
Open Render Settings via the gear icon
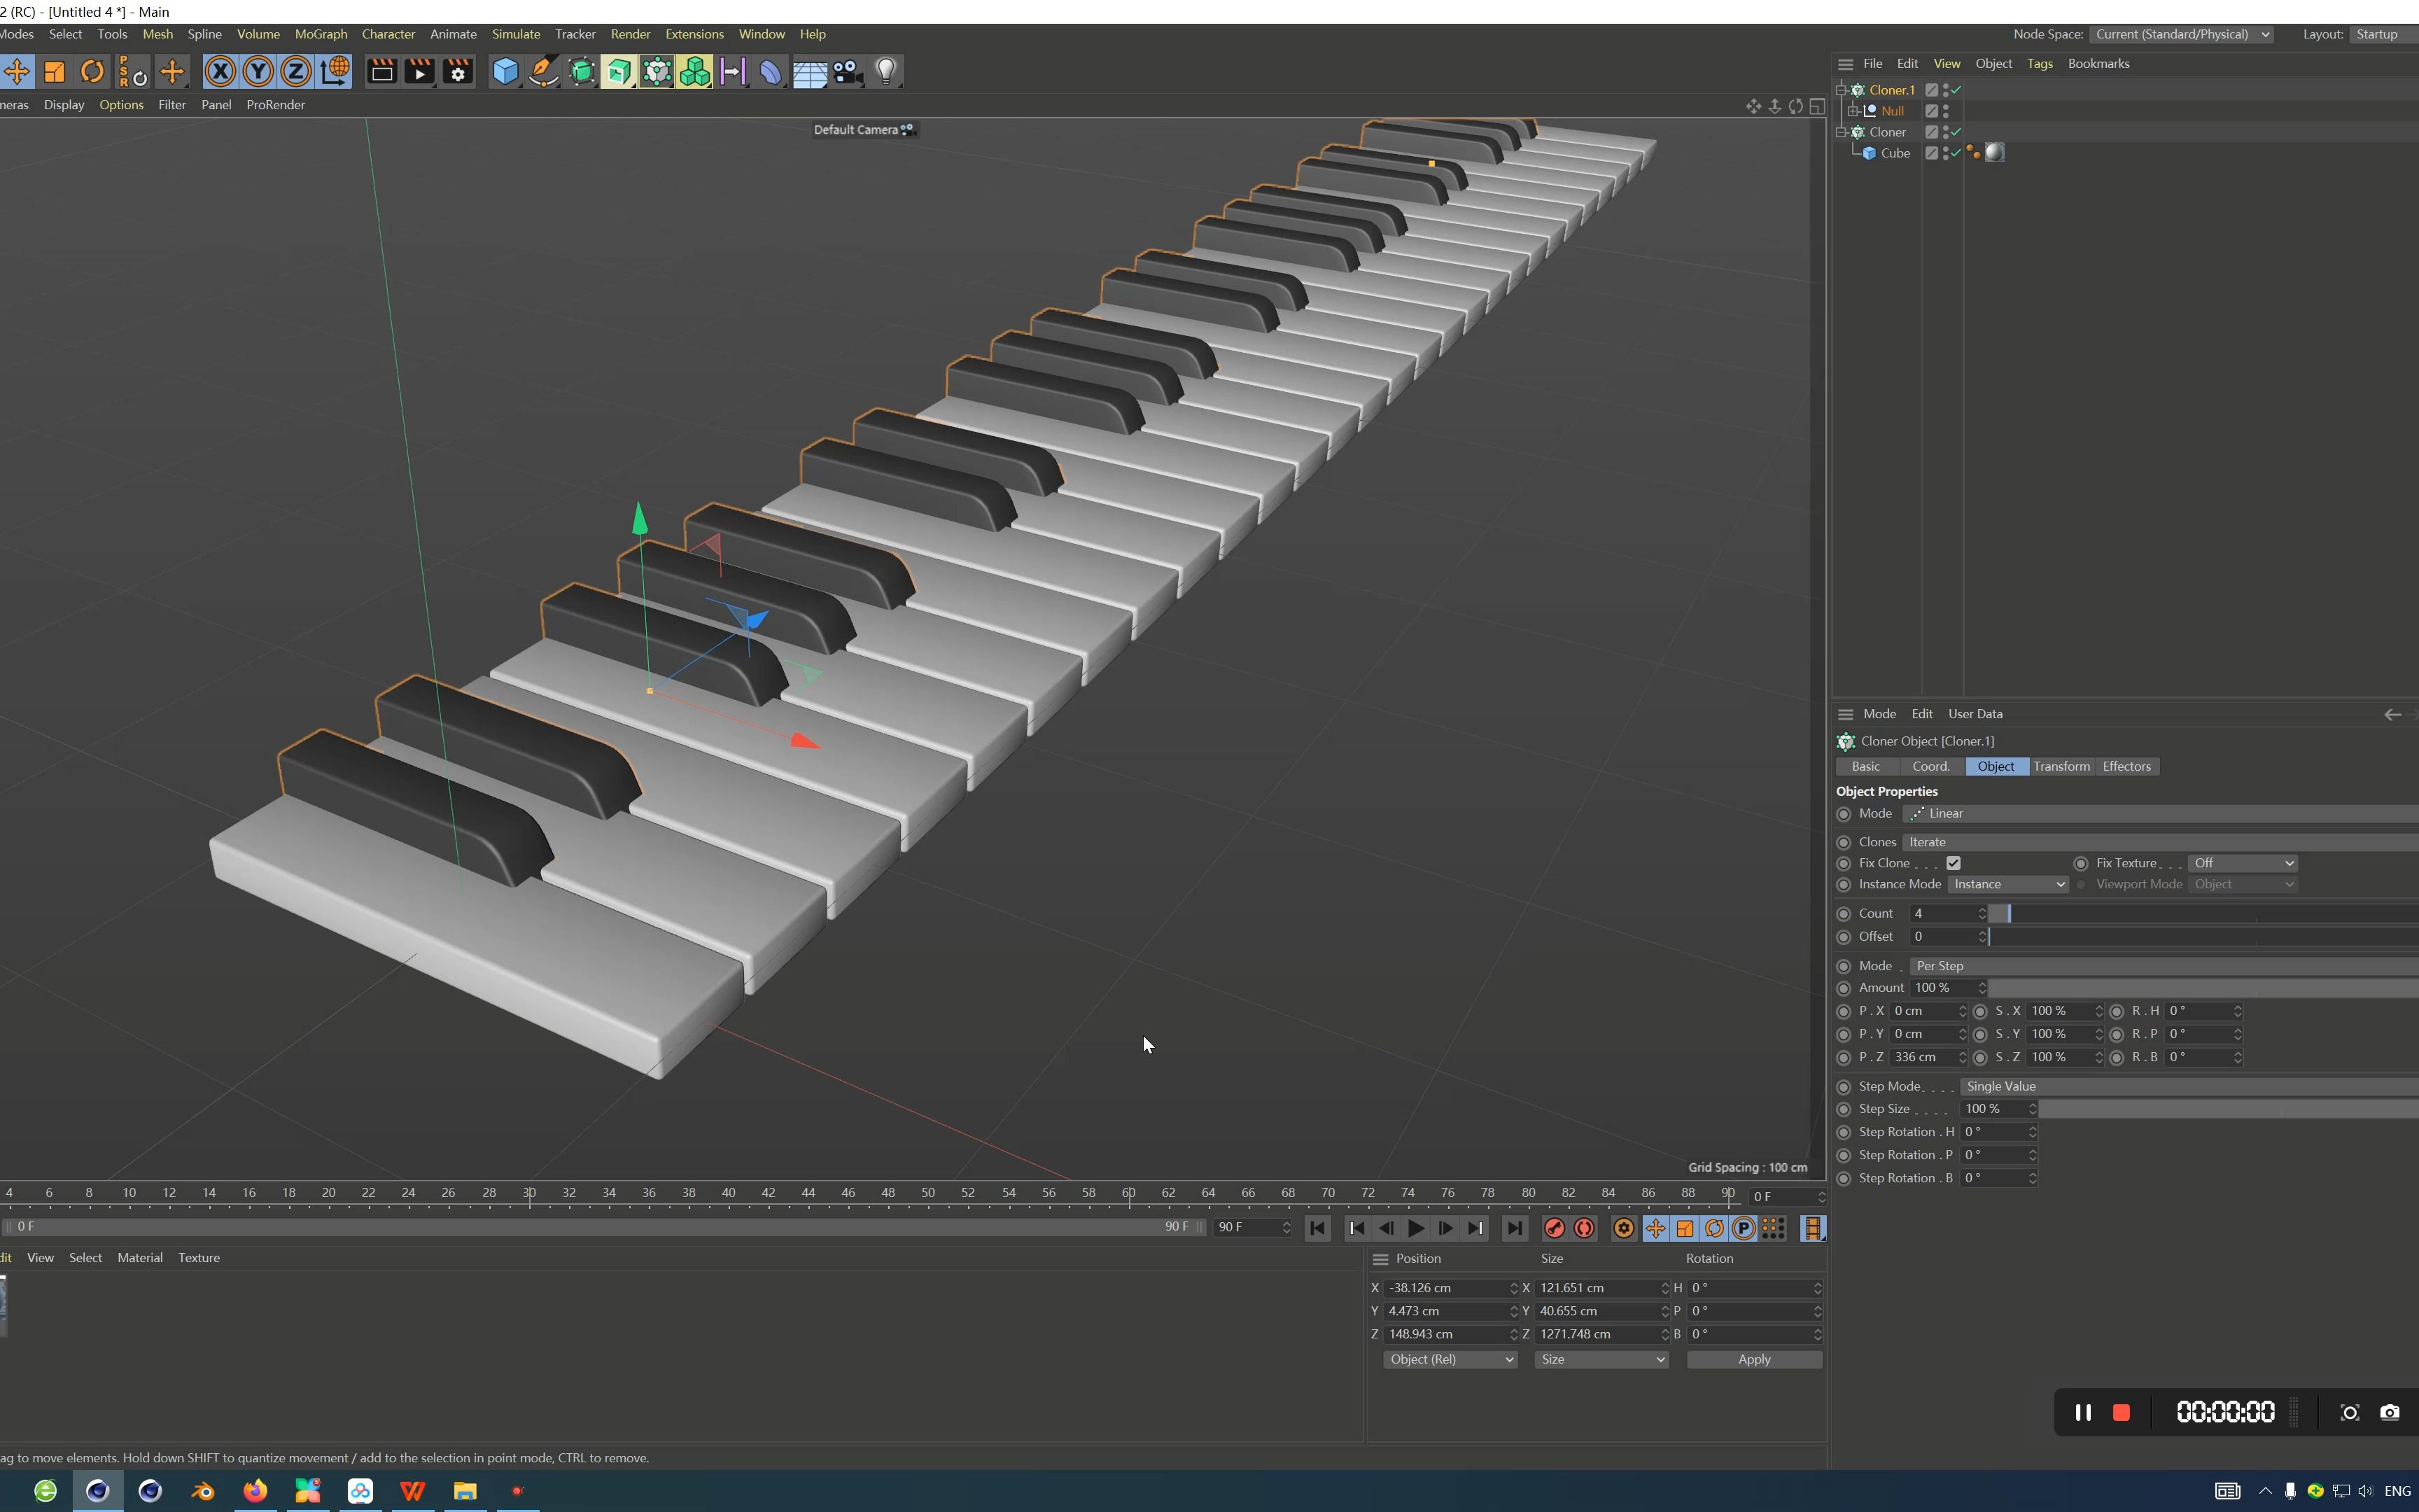(458, 71)
